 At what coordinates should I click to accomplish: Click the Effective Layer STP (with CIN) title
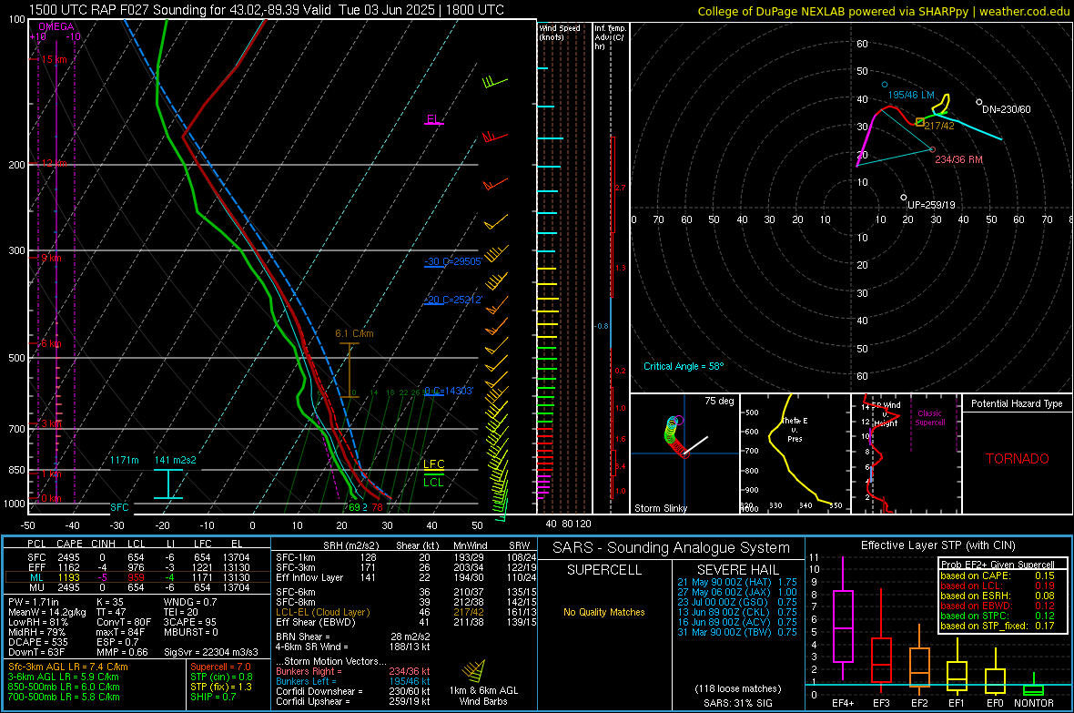(937, 545)
